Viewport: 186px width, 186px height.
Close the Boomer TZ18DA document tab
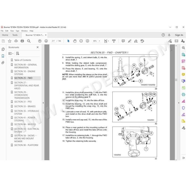point(46,35)
